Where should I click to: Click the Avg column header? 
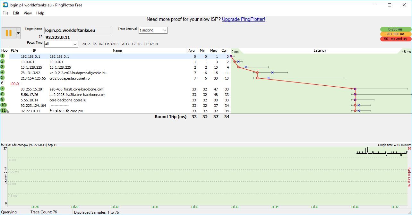[x=192, y=51]
